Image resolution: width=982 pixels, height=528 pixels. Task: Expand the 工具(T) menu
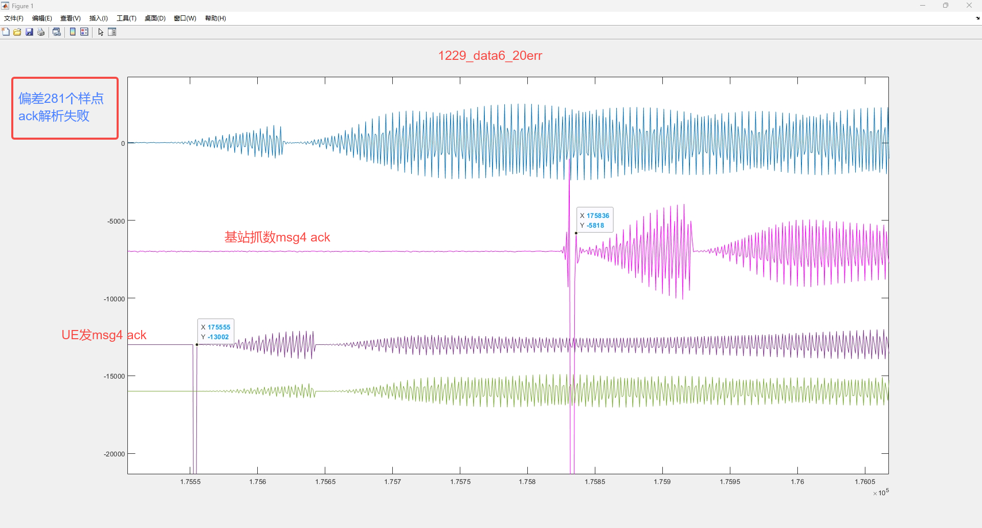[126, 18]
